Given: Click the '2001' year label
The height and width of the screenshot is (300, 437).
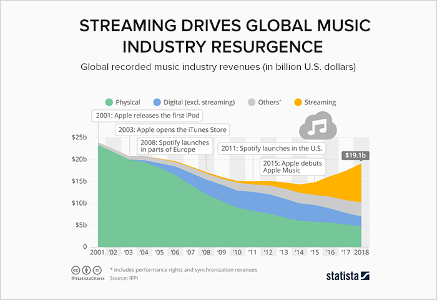Looking at the screenshot, I should point(97,252).
